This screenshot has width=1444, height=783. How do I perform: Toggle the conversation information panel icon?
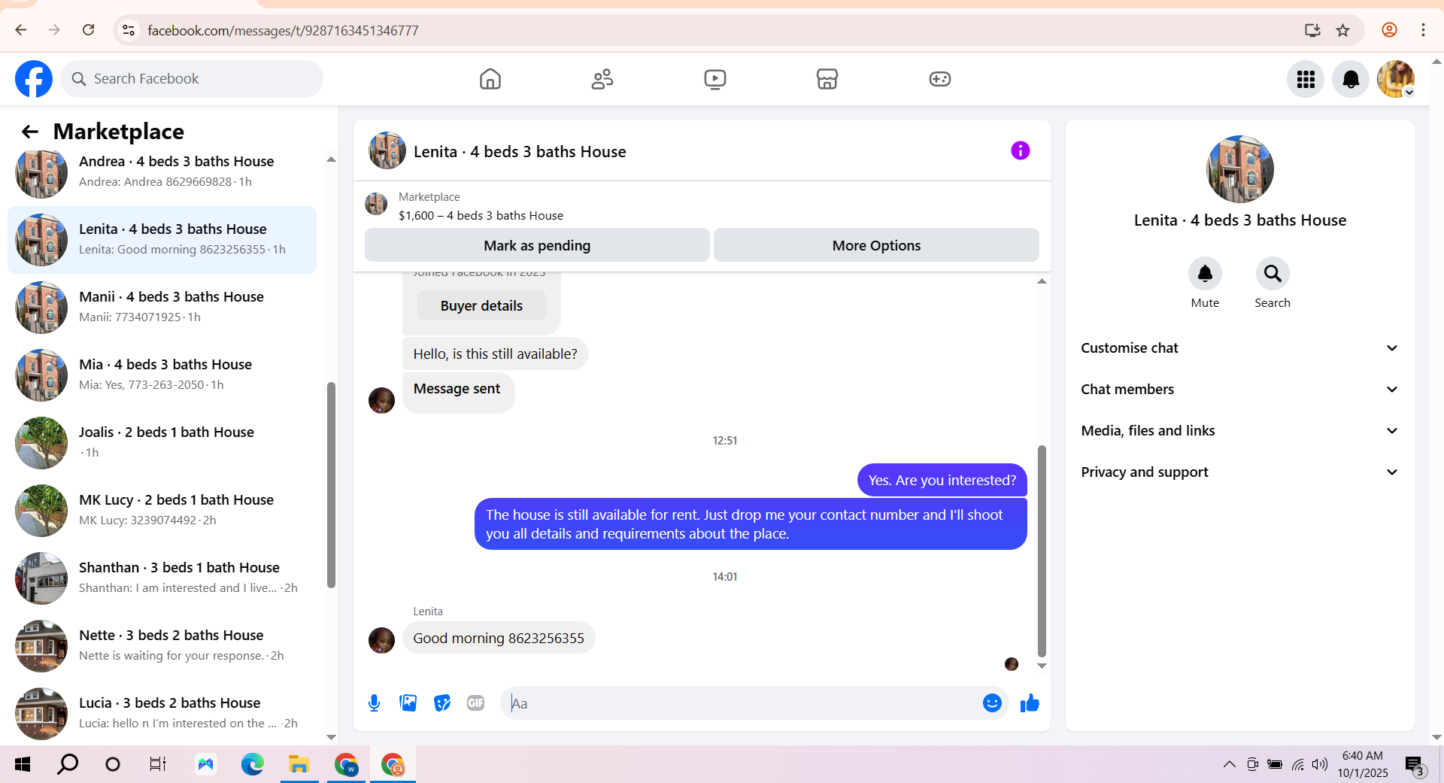click(1020, 150)
